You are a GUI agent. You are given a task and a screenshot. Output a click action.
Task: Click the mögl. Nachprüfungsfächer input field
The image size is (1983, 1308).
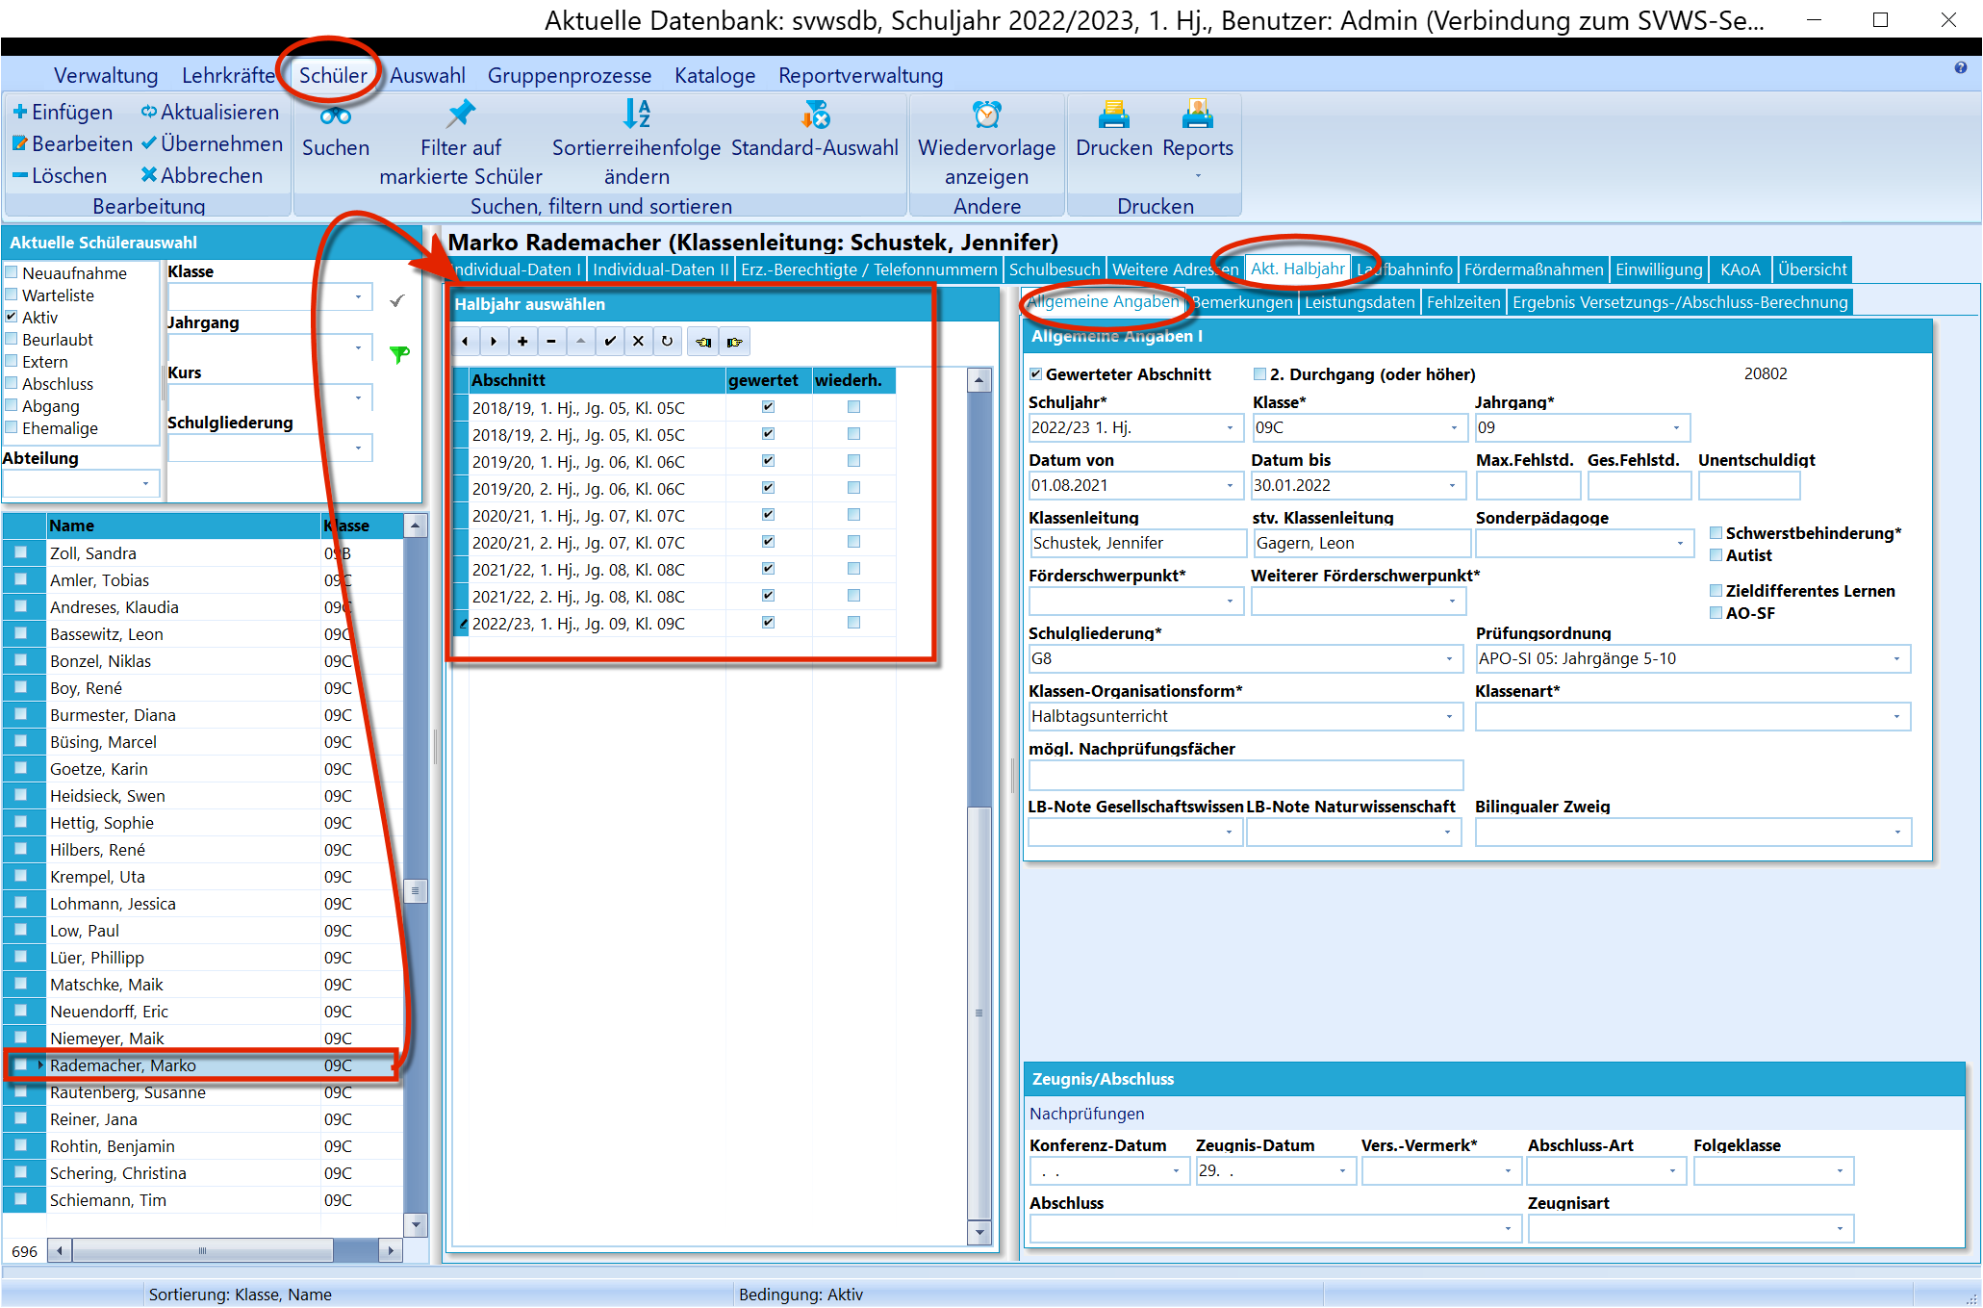click(1246, 775)
